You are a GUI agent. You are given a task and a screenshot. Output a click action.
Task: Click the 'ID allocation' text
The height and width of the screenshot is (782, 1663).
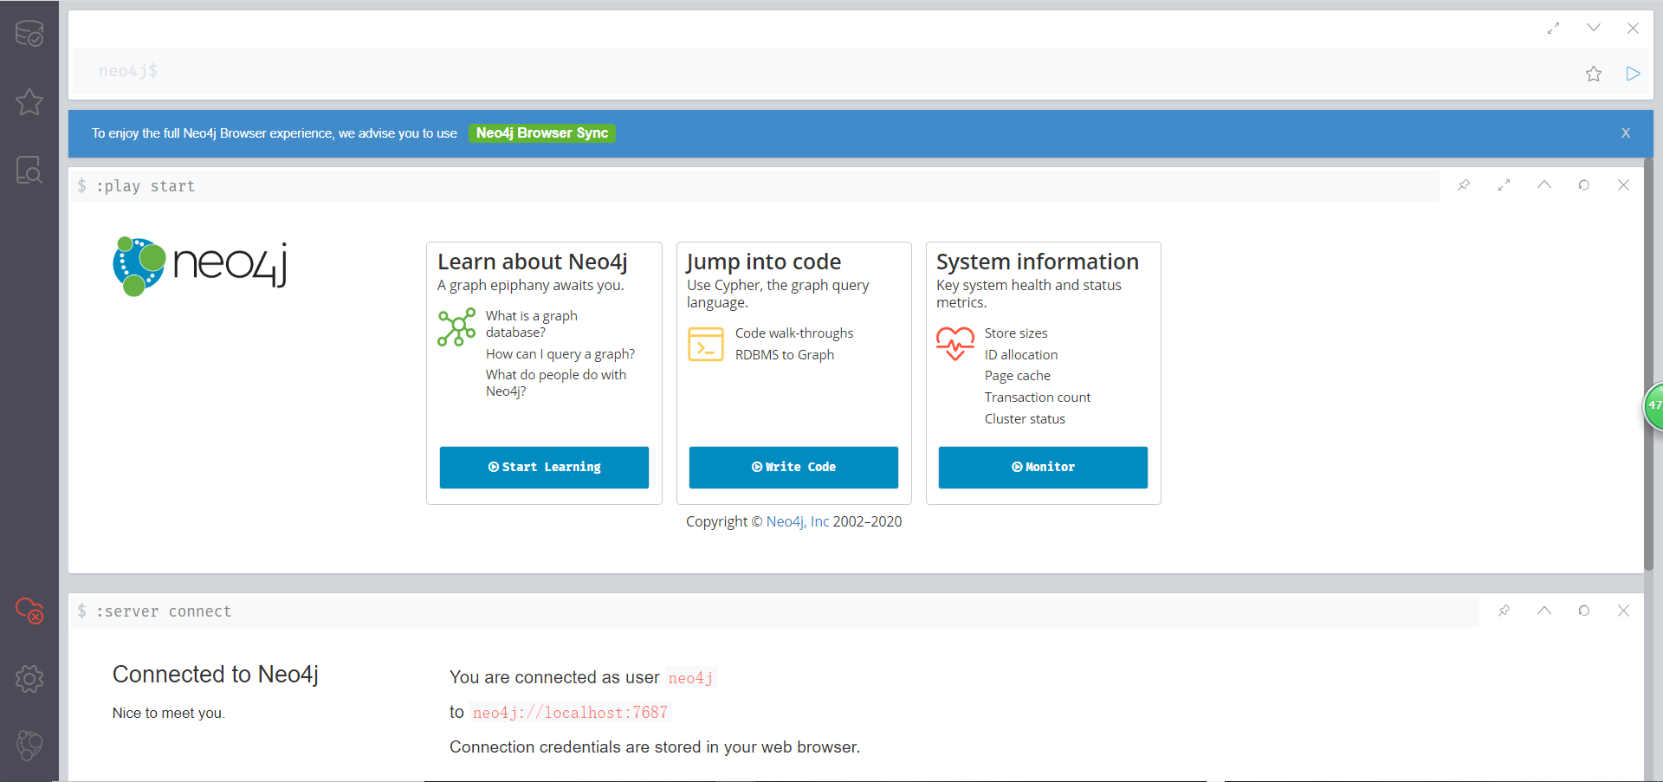pyautogui.click(x=1020, y=355)
